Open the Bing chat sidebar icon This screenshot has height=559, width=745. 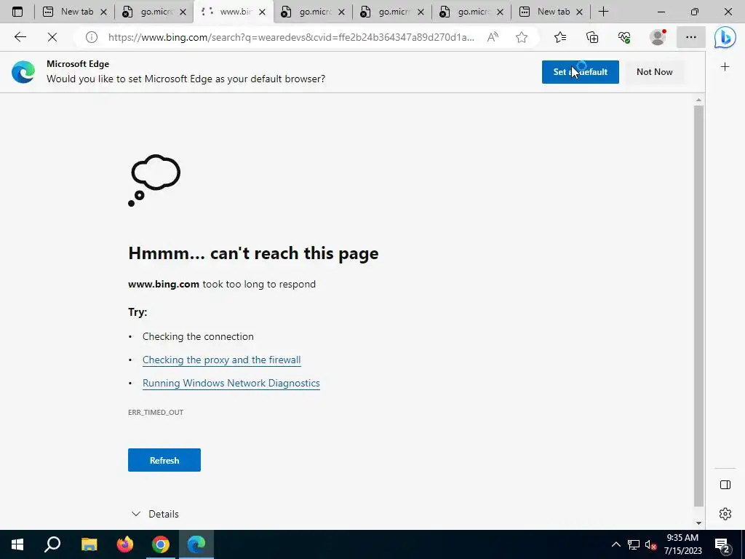point(725,38)
